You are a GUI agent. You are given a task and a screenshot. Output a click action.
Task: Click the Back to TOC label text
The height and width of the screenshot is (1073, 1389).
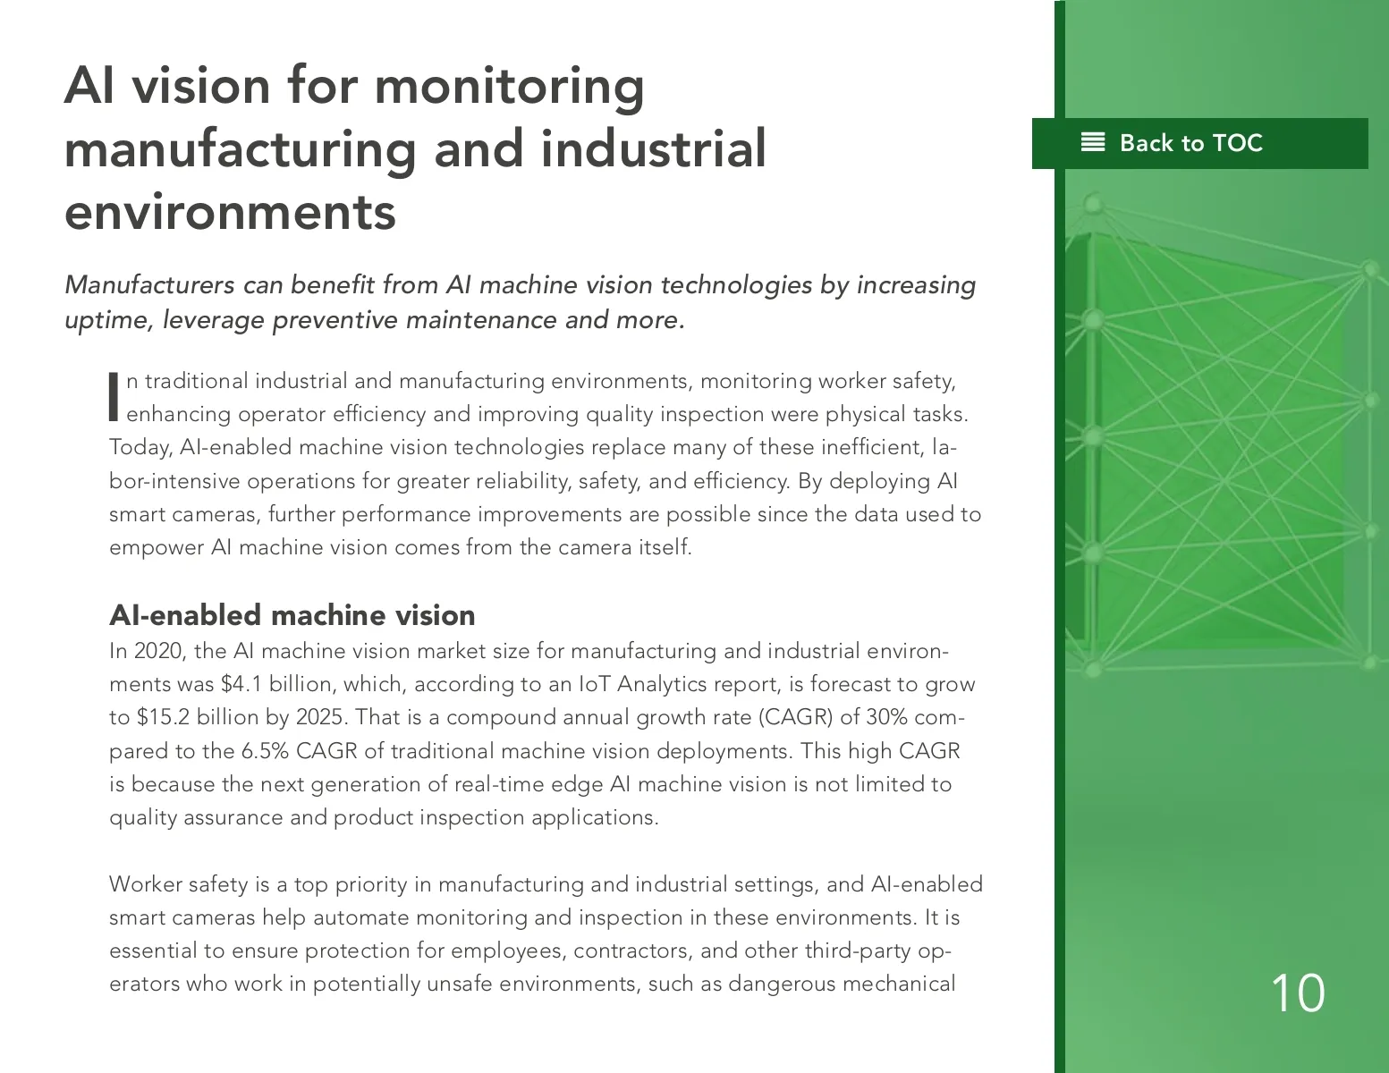1190,143
